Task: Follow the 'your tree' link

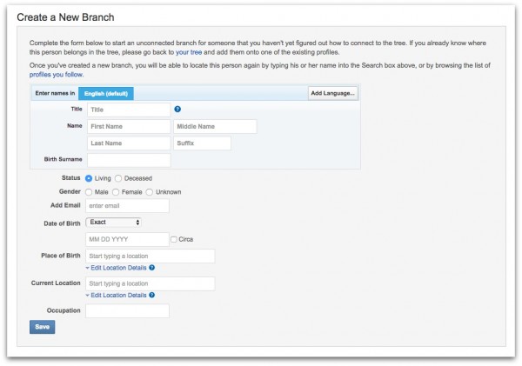Action: coord(189,52)
